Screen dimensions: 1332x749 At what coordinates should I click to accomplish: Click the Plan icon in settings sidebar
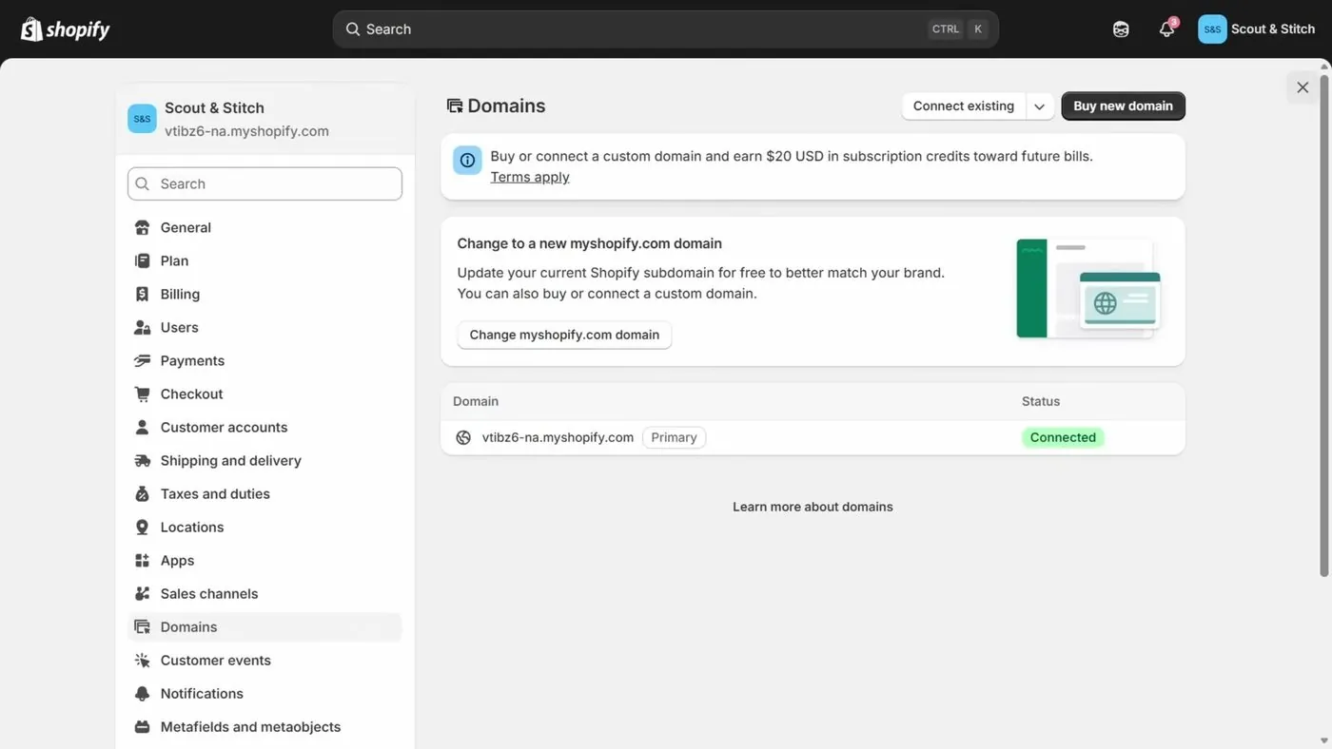(142, 261)
